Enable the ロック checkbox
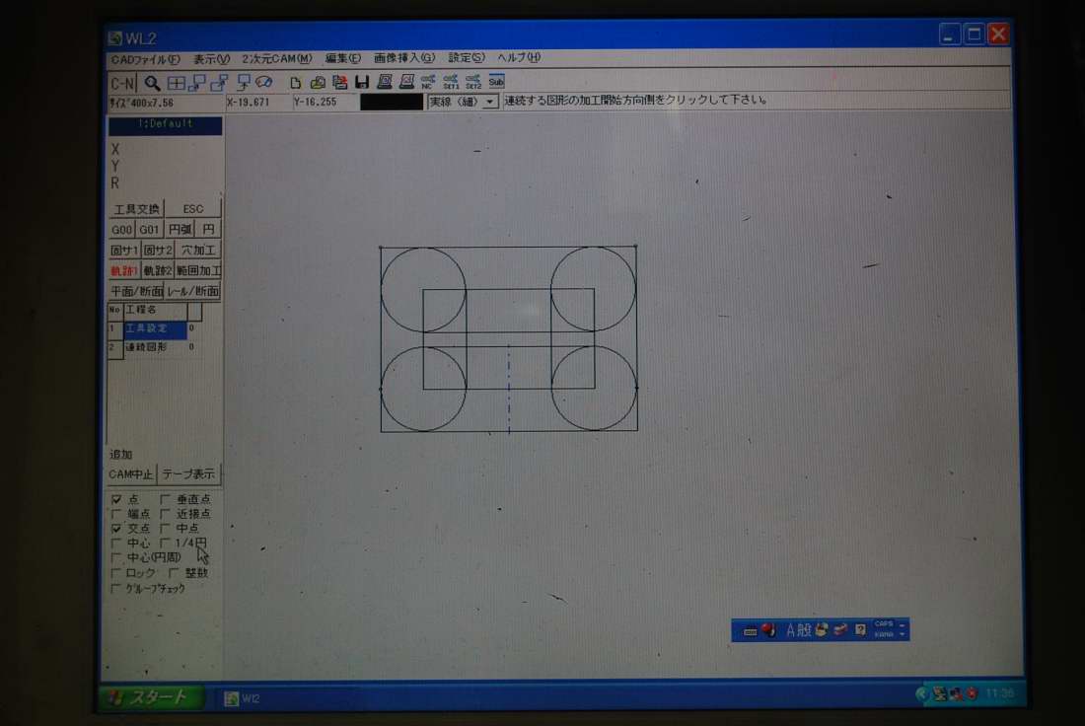Image resolution: width=1085 pixels, height=726 pixels. point(116,573)
